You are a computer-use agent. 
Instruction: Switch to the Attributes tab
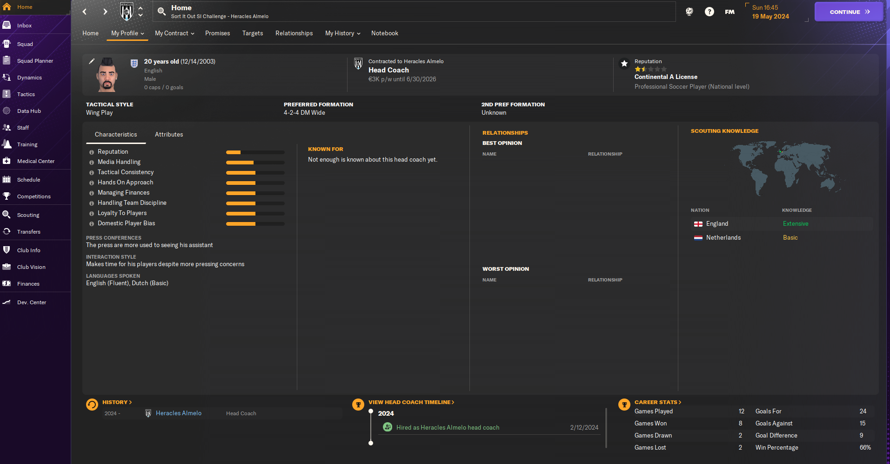pos(169,135)
